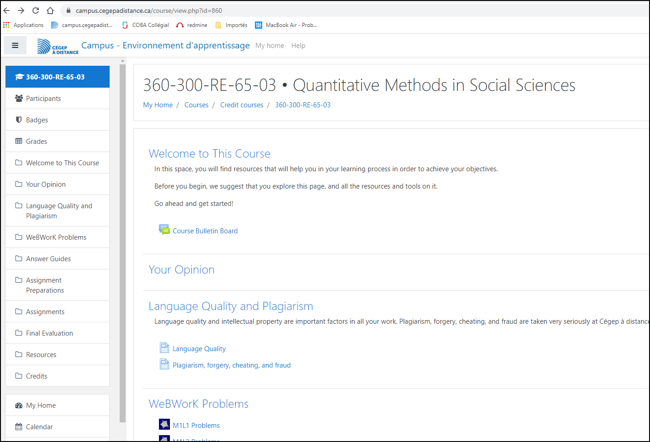Click Credit courses in the breadcrumb

point(242,105)
